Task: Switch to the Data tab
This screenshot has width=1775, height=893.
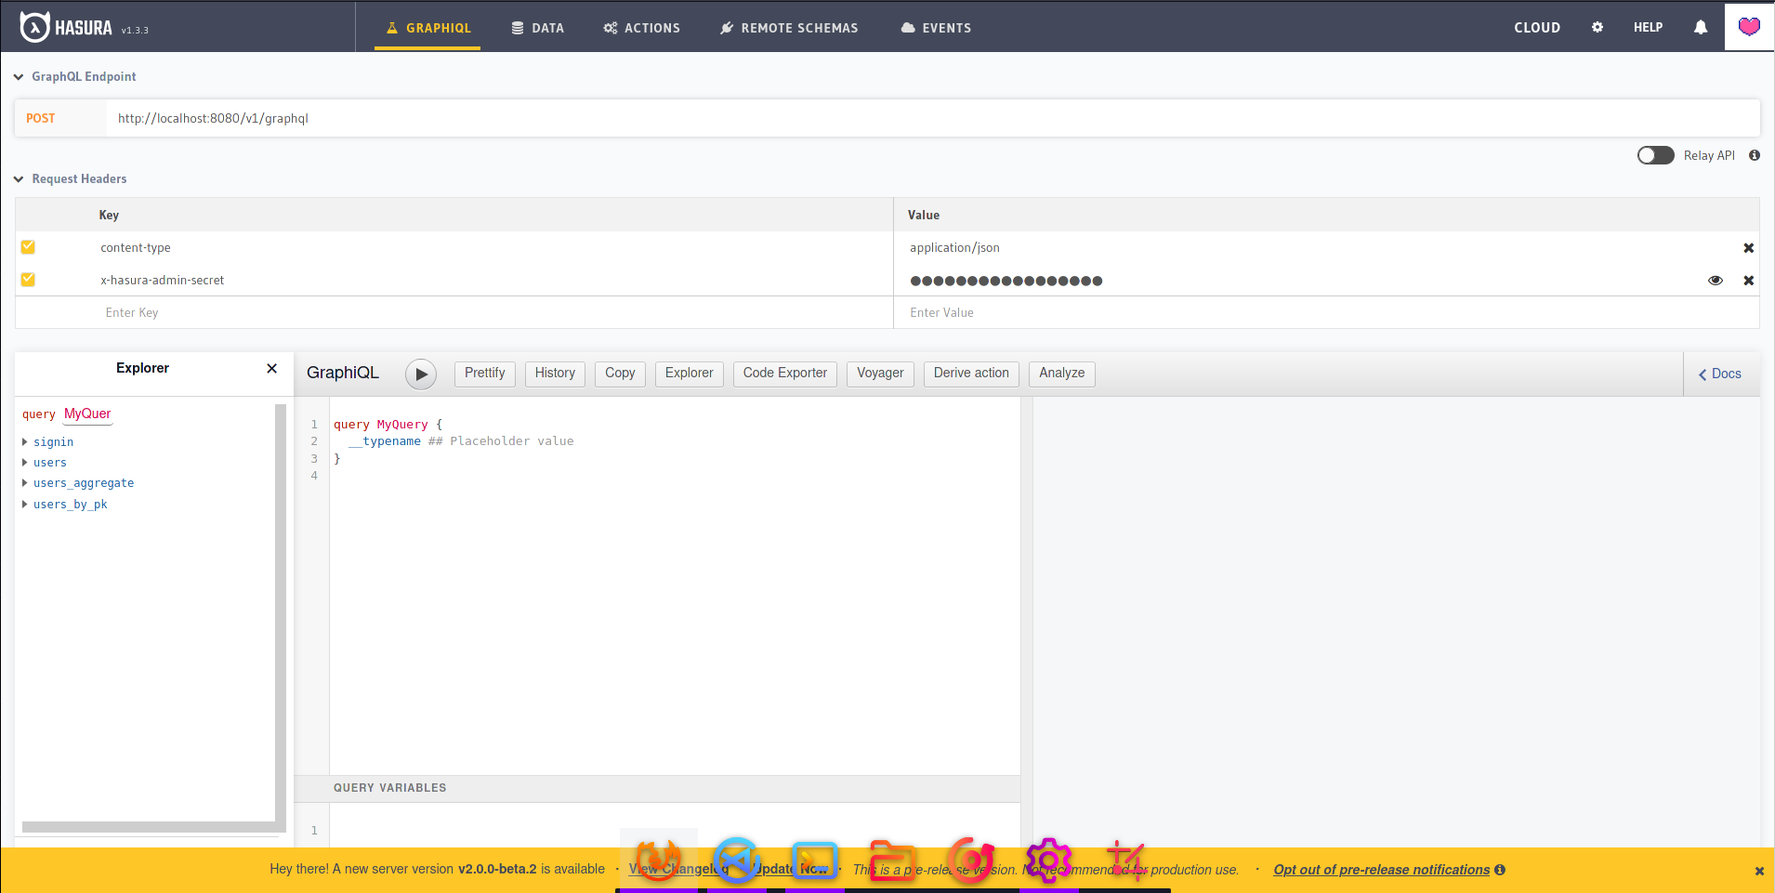Action: 537,28
